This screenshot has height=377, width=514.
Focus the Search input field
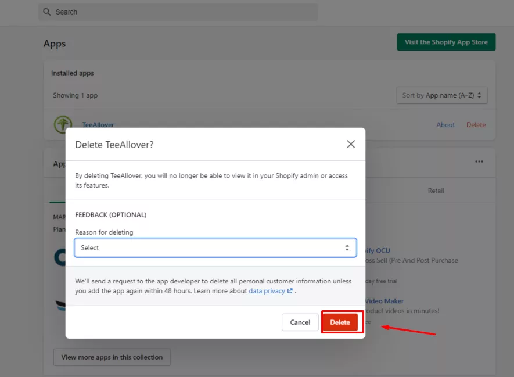180,12
